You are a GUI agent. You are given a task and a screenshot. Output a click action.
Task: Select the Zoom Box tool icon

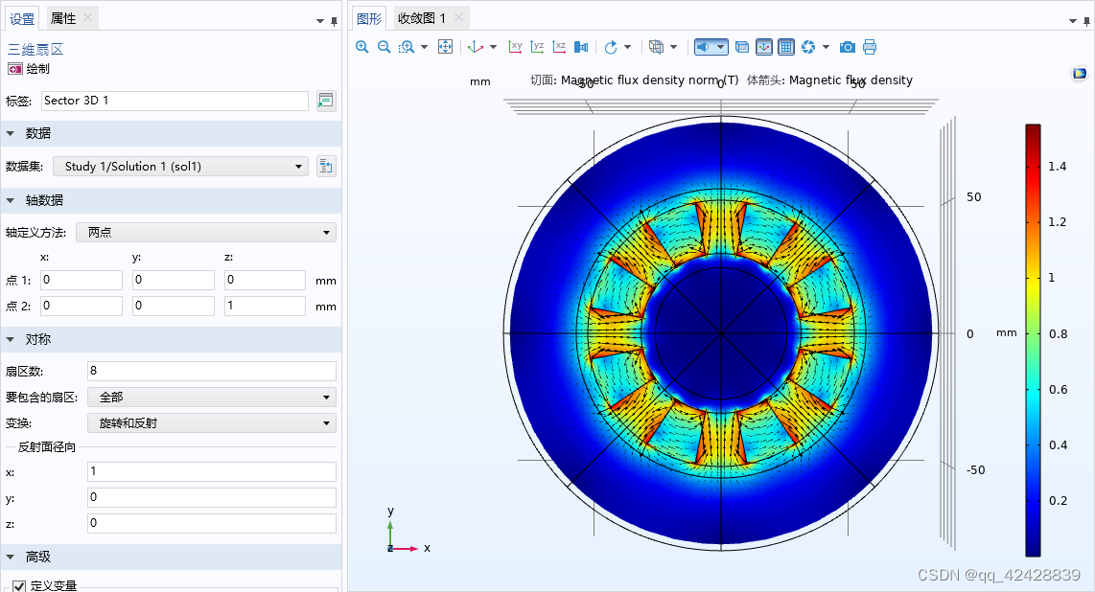tap(407, 47)
